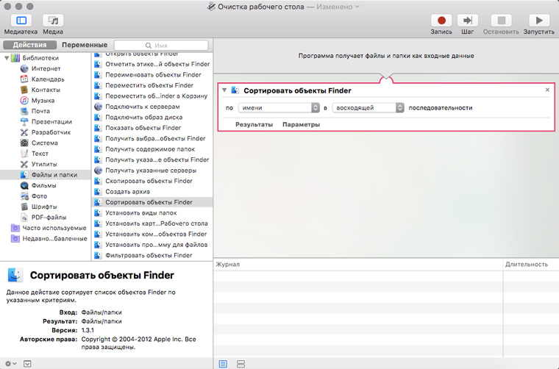Click the Длительность column header
This screenshot has height=369, width=559.
tap(531, 265)
